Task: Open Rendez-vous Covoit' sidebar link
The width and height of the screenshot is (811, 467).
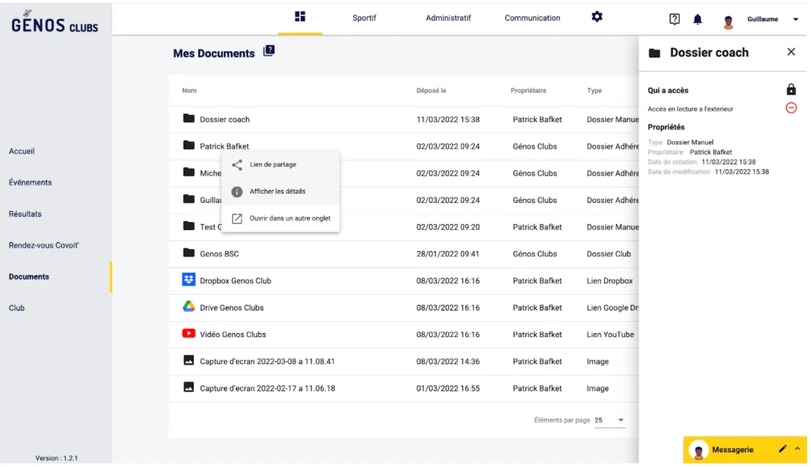Action: 44,245
